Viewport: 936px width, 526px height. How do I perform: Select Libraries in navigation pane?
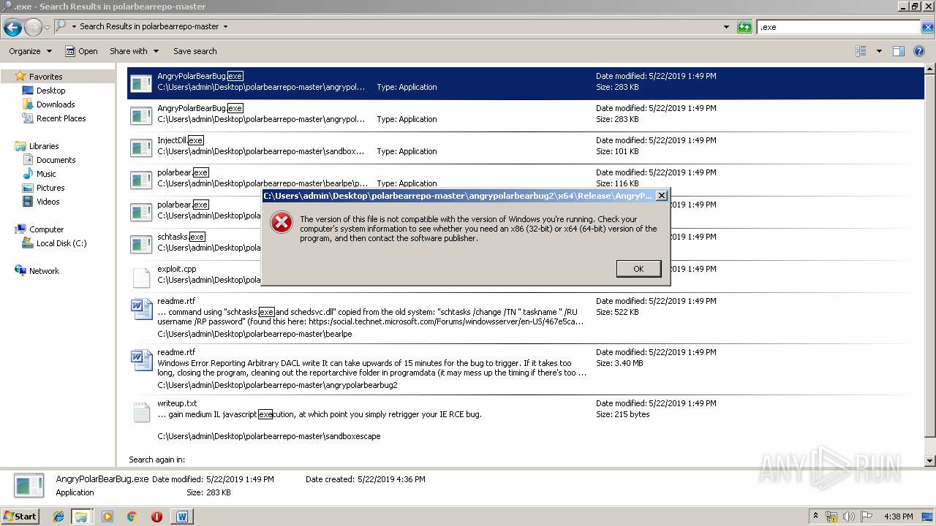(44, 146)
